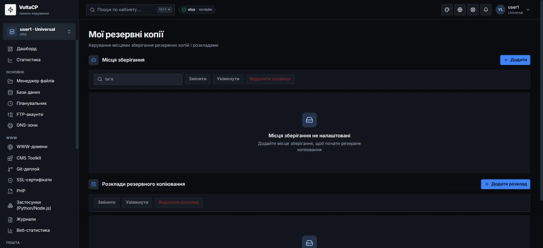Click the DNS-зони icon
This screenshot has height=248, width=543.
(10, 125)
